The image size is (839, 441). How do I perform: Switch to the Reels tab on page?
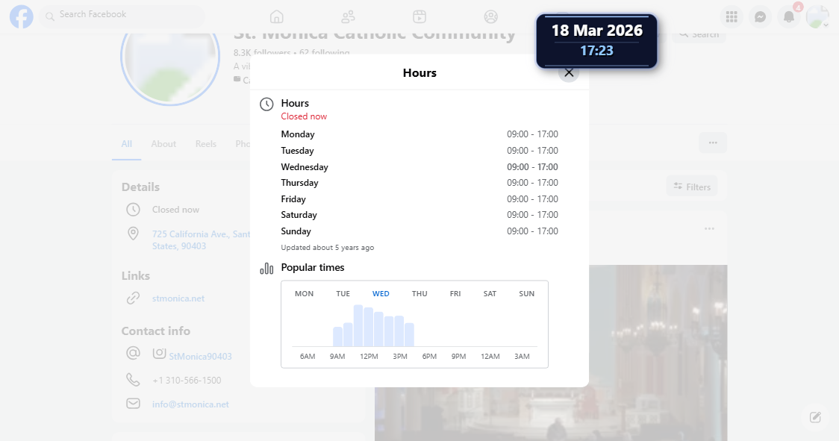tap(205, 144)
